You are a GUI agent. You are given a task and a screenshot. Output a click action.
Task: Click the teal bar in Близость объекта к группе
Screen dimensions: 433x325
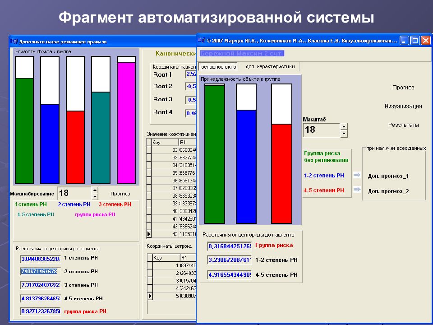[x=101, y=138]
